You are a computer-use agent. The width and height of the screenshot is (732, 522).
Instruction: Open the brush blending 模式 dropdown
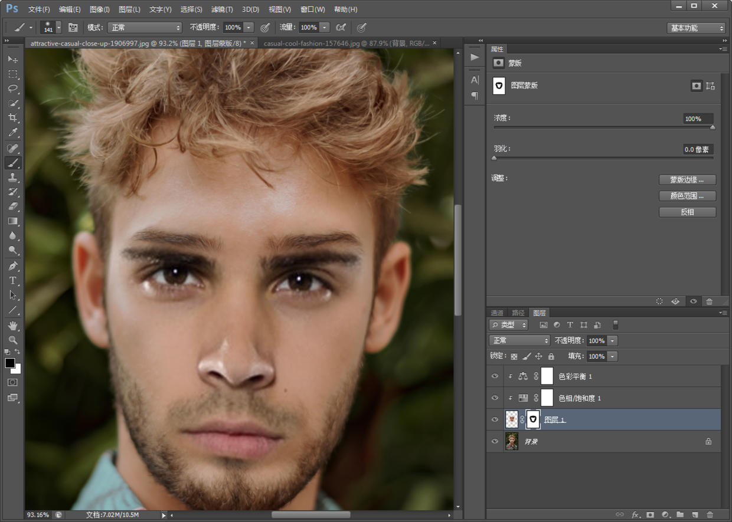pyautogui.click(x=145, y=28)
